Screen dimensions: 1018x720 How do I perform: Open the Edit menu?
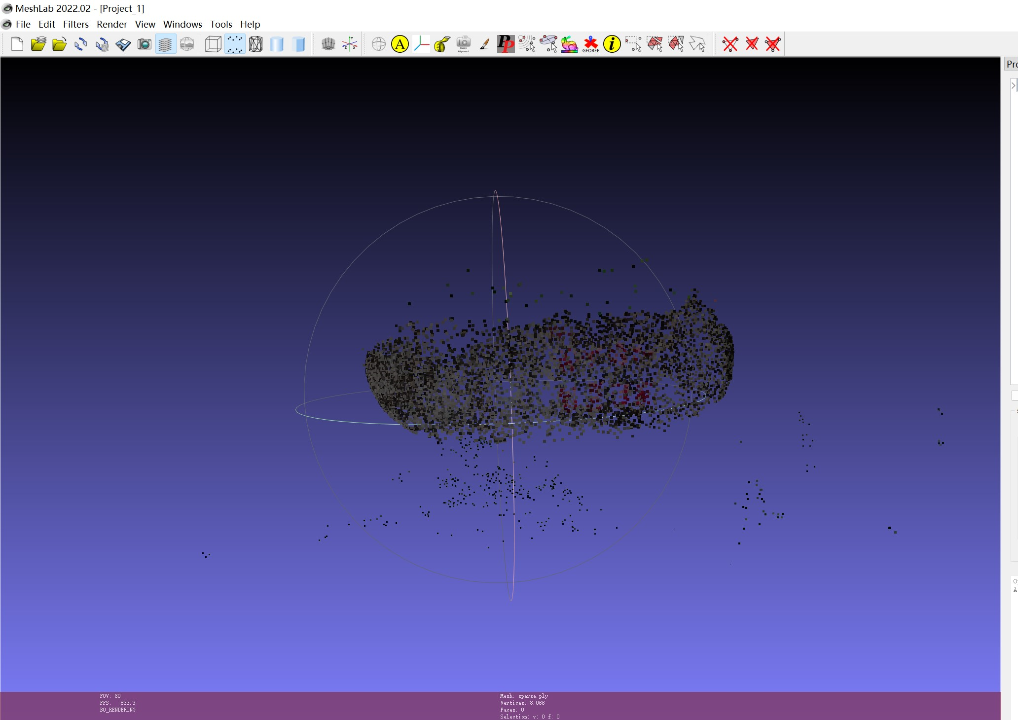pyautogui.click(x=47, y=24)
